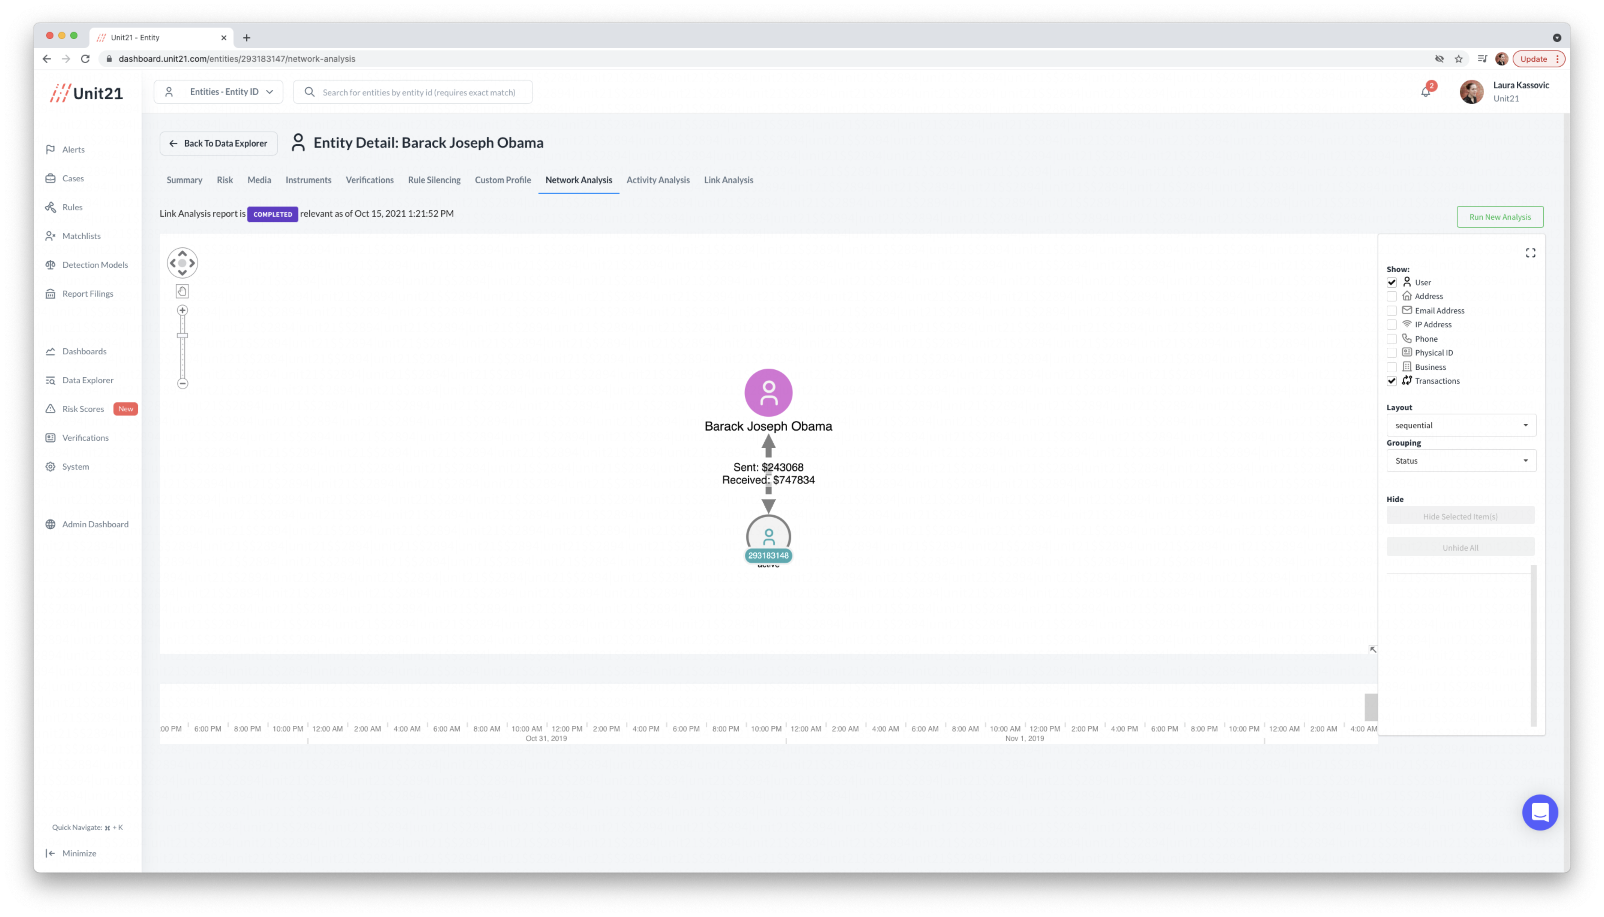Open the Layout sequential dropdown
The height and width of the screenshot is (917, 1604).
pyautogui.click(x=1461, y=425)
